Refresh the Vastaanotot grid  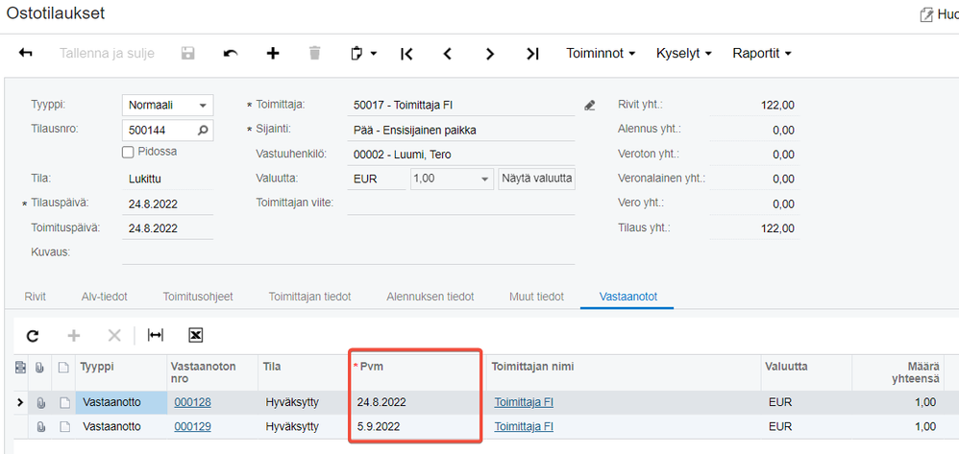tap(33, 335)
